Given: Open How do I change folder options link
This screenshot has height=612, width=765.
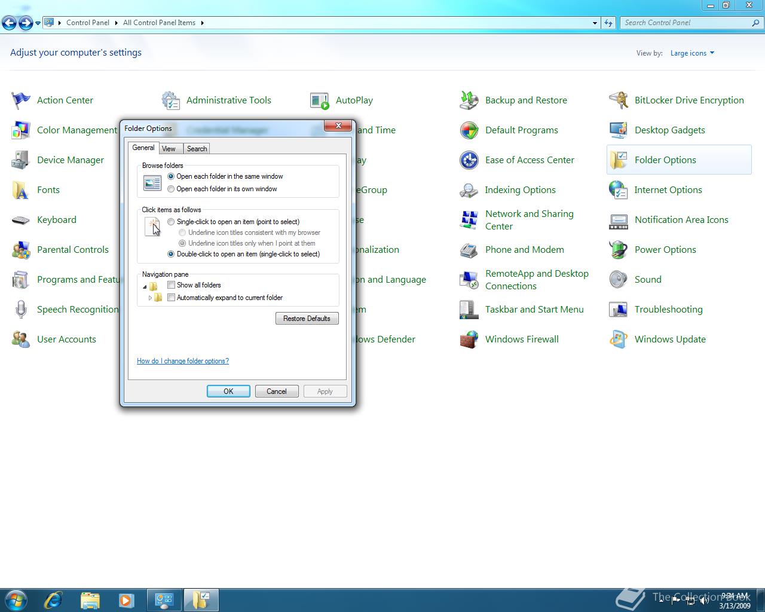Looking at the screenshot, I should (183, 361).
